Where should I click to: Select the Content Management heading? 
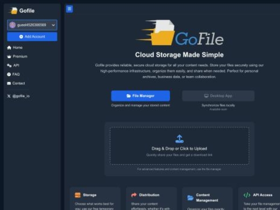pyautogui.click(x=207, y=198)
